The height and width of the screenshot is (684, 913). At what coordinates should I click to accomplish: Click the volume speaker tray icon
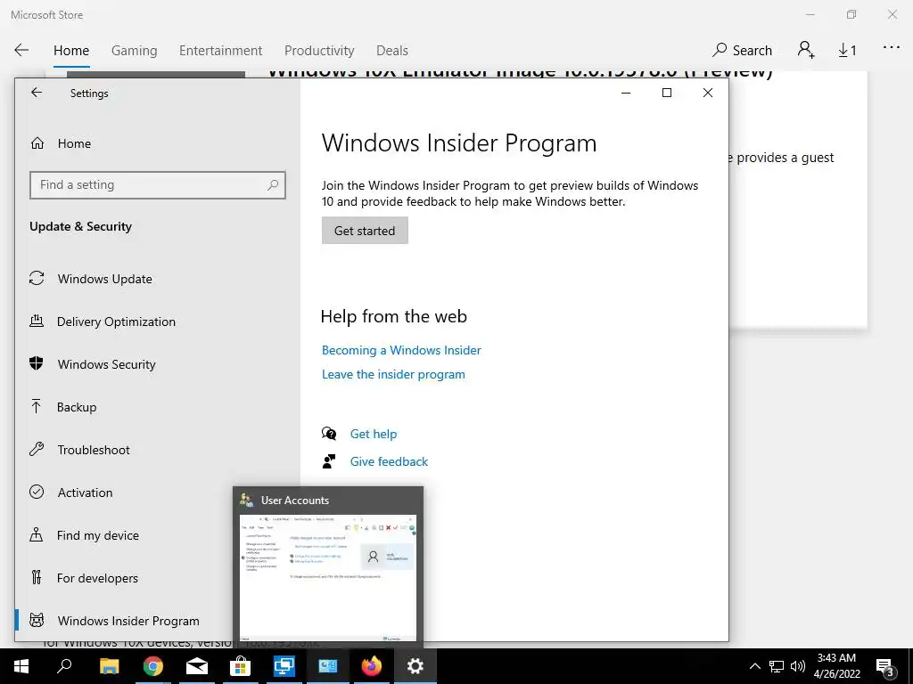click(x=798, y=666)
